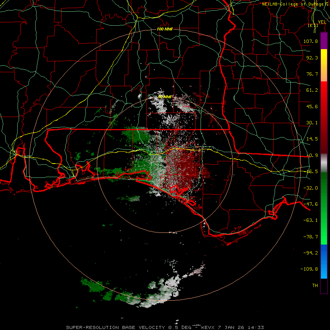This screenshot has width=330, height=330.
Task: Select the 30.1 velocity scale value
Action: click(x=312, y=123)
